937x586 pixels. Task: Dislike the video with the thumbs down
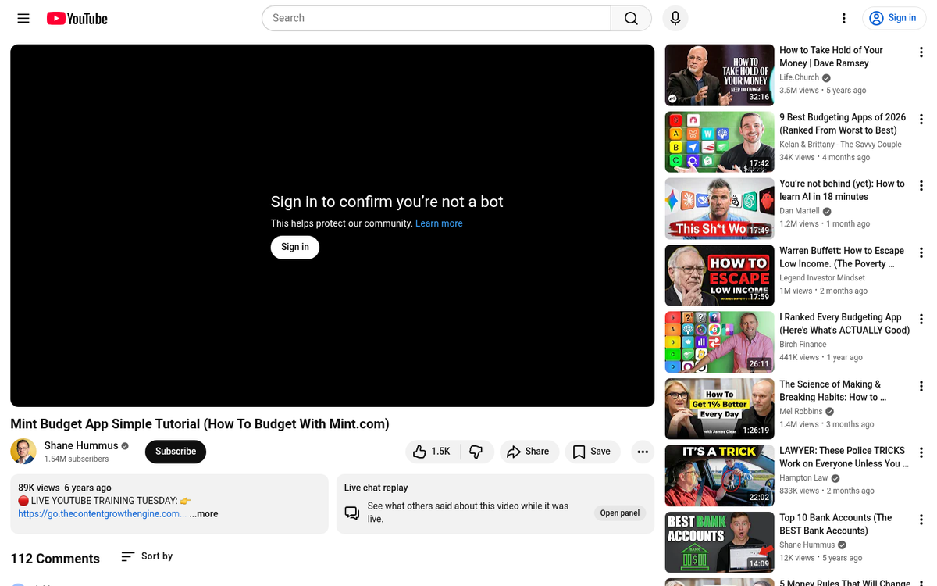tap(477, 452)
